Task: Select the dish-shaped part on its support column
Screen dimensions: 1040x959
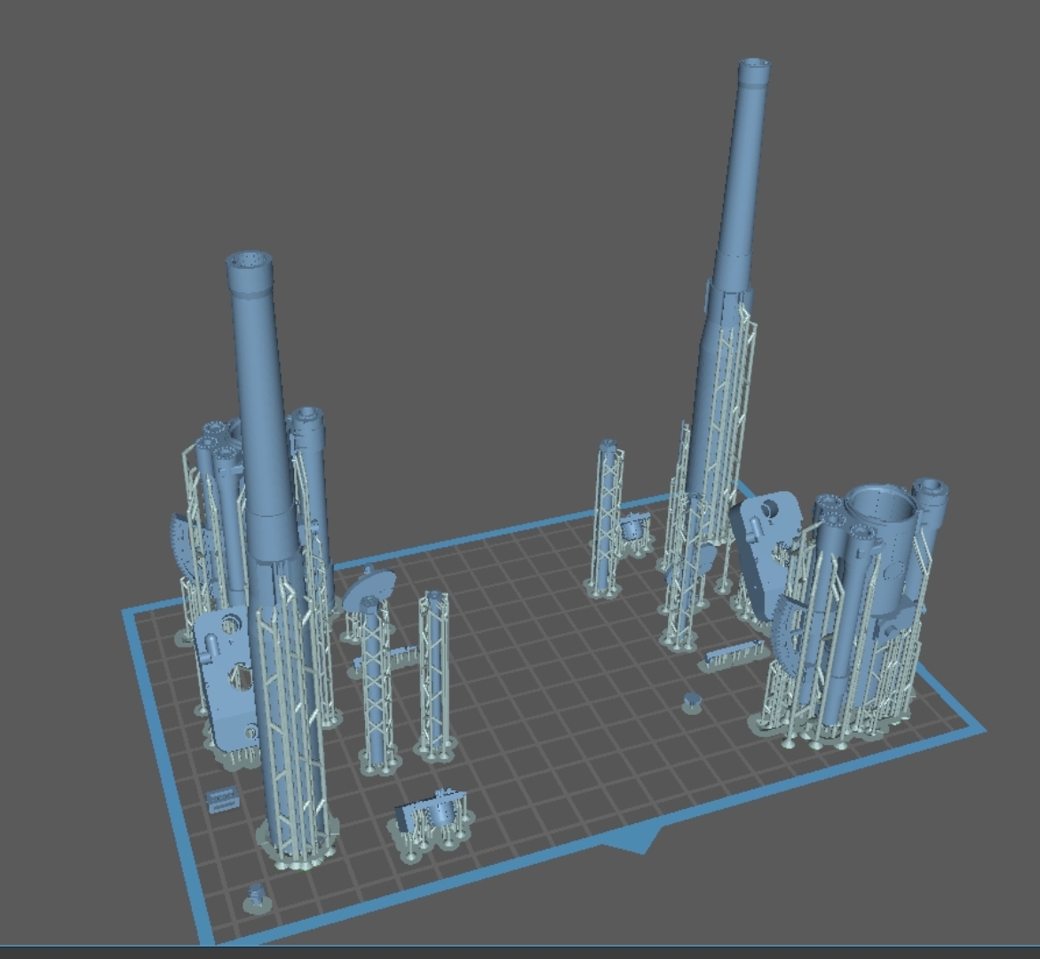Action: 369,588
